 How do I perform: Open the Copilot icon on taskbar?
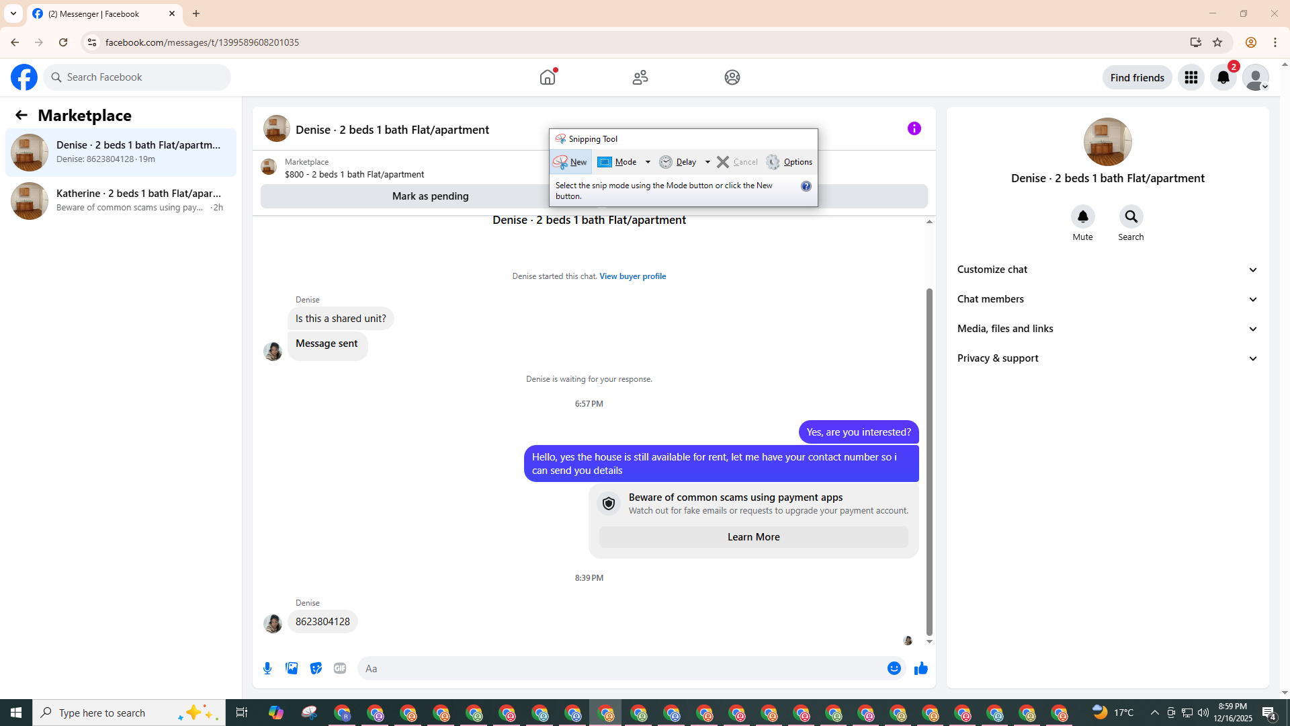[x=276, y=713]
